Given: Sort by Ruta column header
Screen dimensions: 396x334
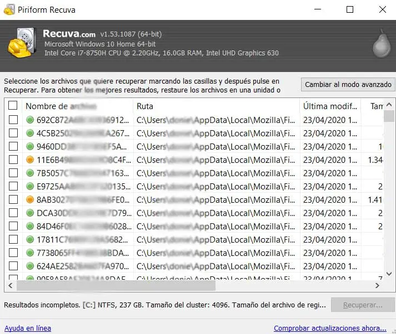Looking at the screenshot, I should click(217, 106).
